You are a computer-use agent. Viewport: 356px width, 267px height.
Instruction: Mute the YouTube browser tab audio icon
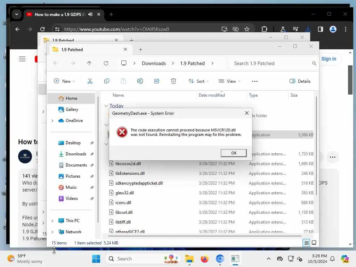click(x=90, y=14)
